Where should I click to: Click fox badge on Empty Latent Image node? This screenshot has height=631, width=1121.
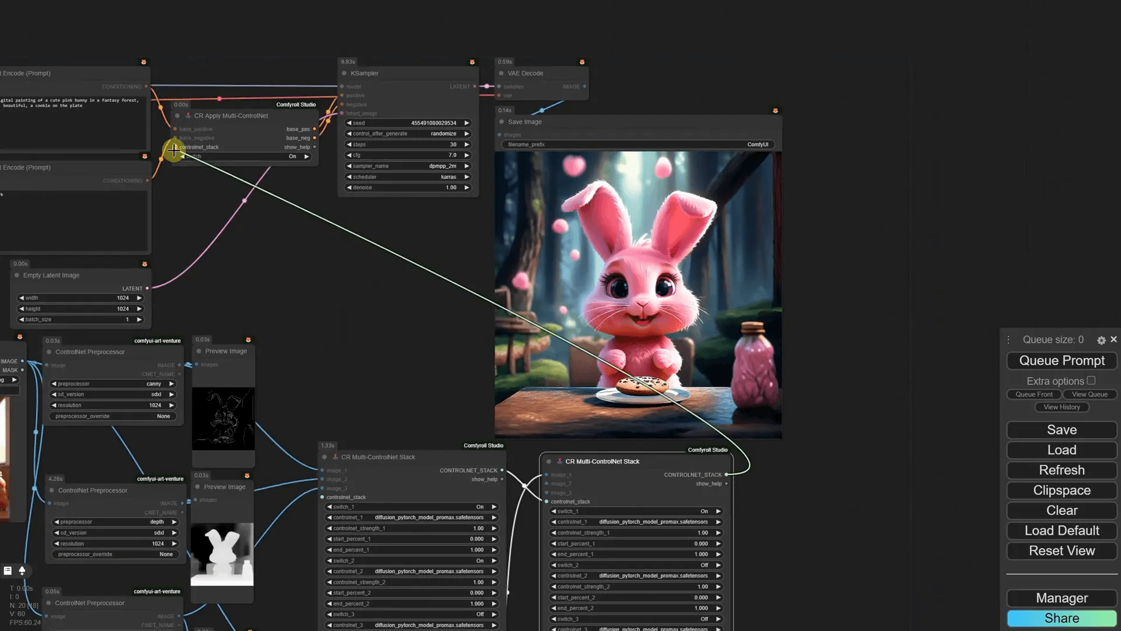click(145, 264)
